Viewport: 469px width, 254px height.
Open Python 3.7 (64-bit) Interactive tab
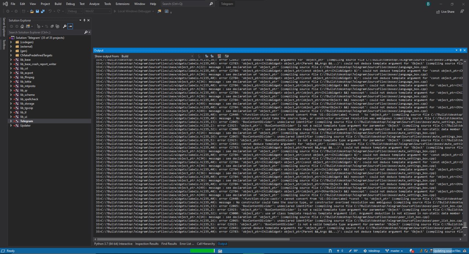[x=113, y=244]
